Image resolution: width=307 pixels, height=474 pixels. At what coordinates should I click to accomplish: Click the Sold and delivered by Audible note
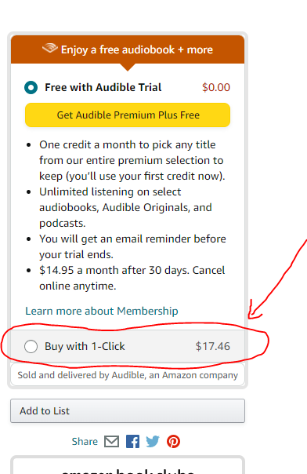[x=128, y=375]
